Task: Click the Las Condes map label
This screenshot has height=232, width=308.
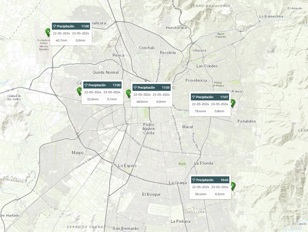Action: (207, 66)
